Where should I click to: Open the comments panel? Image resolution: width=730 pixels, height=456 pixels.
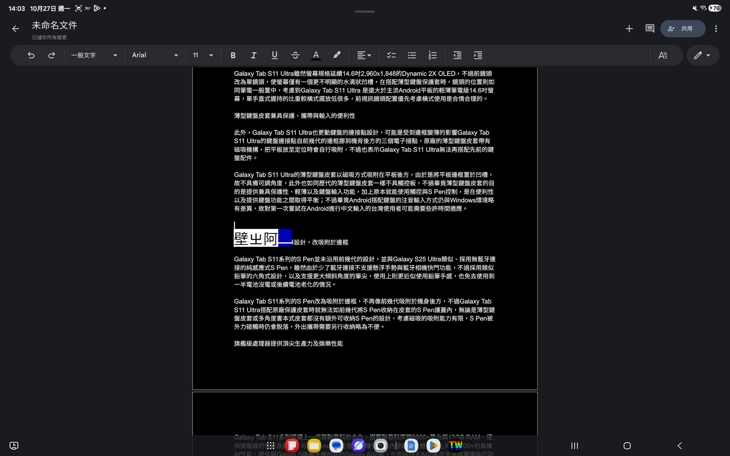coord(650,29)
